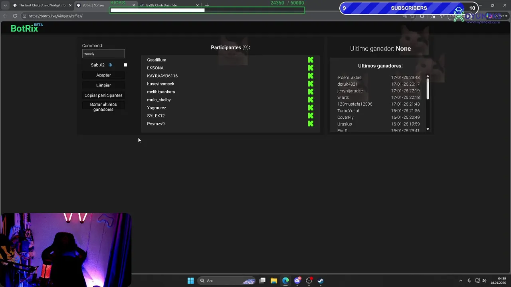Click winner entry '123mustafa12306'
Viewport: 511px width, 287px height.
[355, 104]
